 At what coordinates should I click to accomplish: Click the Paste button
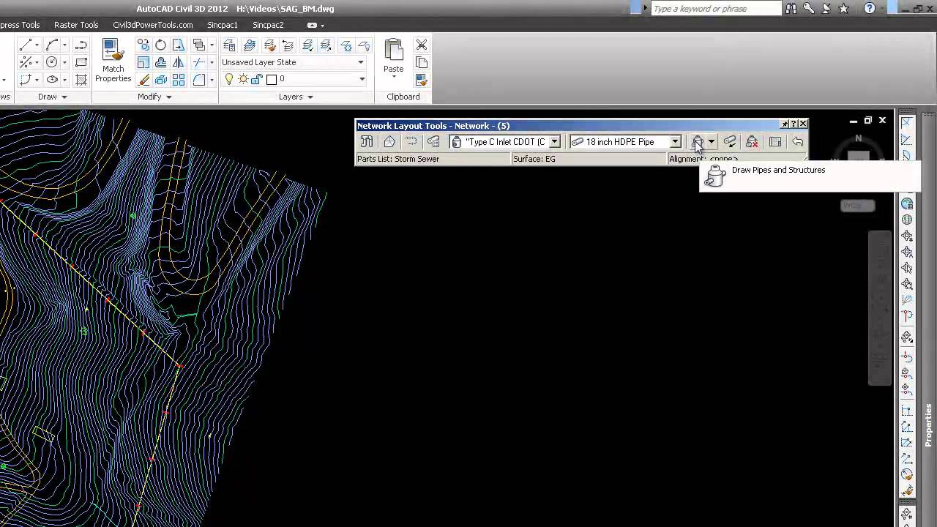pyautogui.click(x=394, y=57)
